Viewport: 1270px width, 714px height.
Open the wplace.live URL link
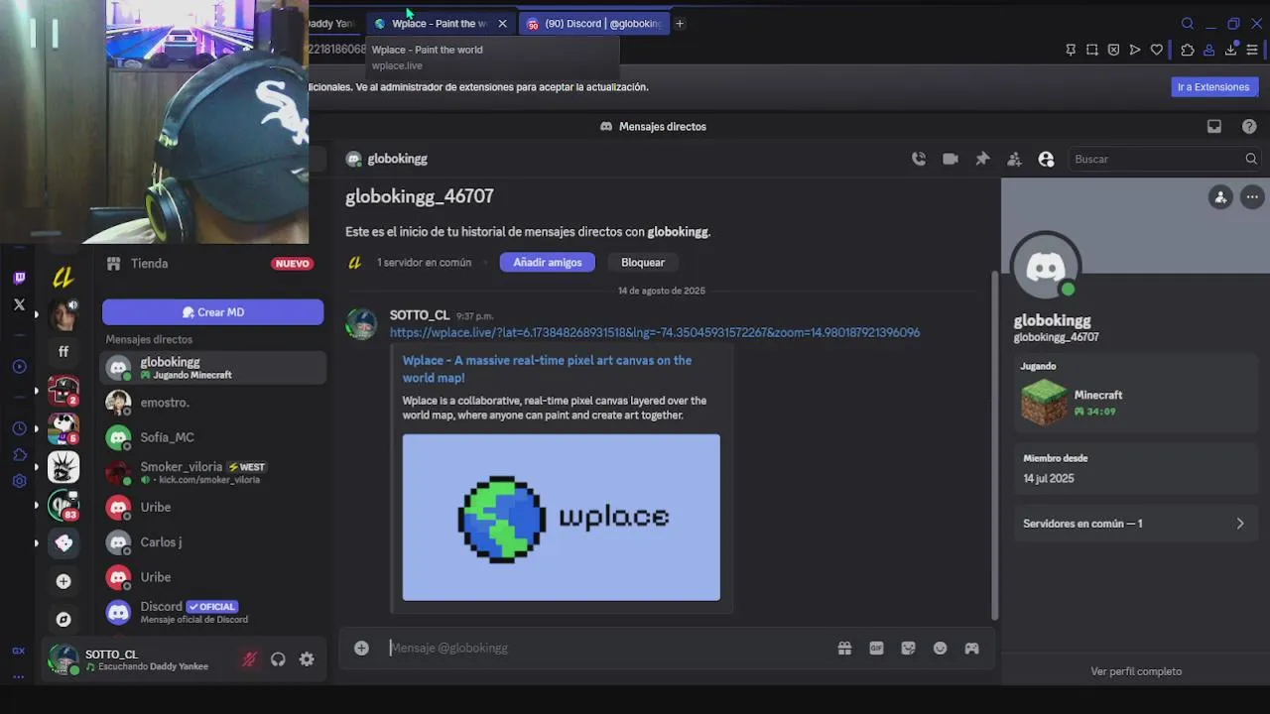[x=655, y=332]
